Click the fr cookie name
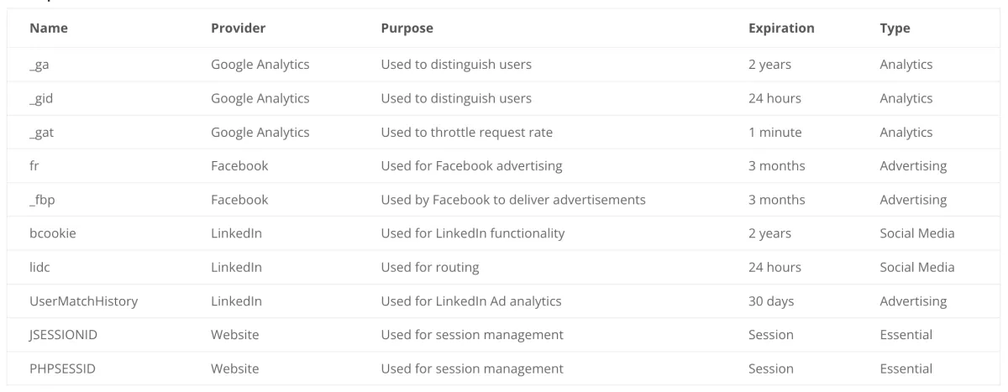Viewport: 1008px width, 392px height. [34, 166]
